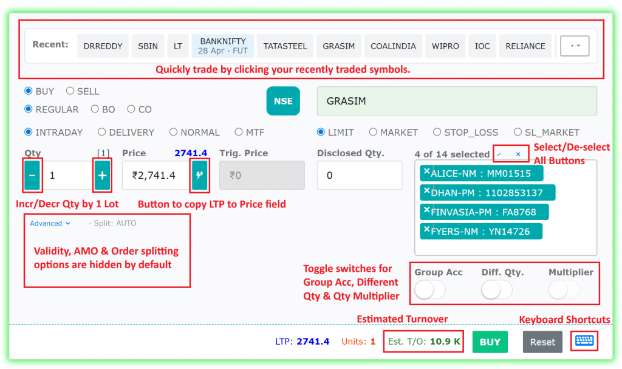
Task: Click the NSE exchange selector button
Action: [x=283, y=101]
